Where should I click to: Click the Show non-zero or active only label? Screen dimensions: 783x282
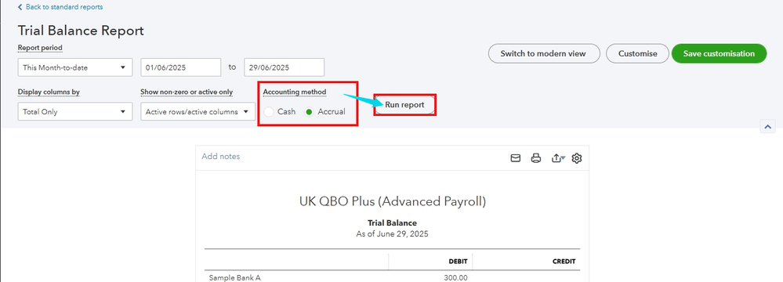(187, 92)
